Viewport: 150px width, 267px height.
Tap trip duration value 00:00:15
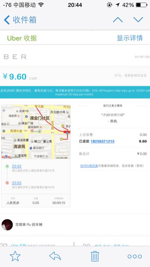(59, 203)
